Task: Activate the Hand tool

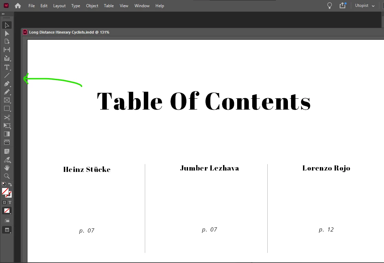Action: click(x=7, y=168)
